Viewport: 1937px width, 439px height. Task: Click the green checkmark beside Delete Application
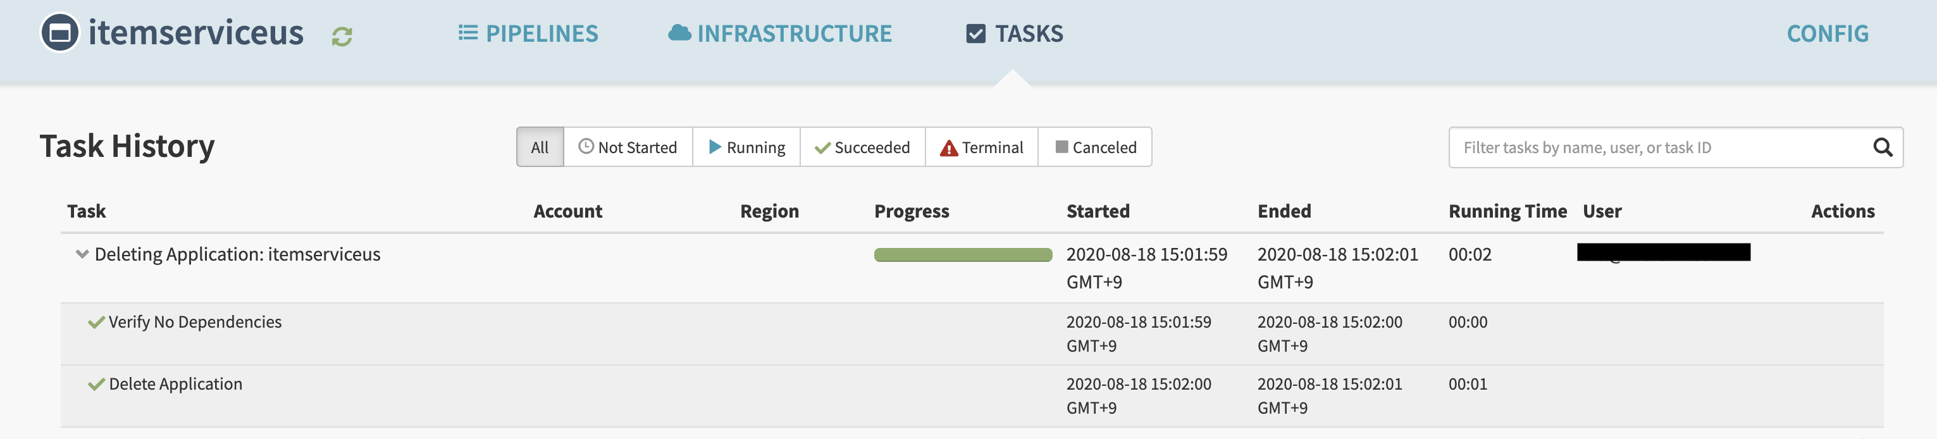point(96,383)
